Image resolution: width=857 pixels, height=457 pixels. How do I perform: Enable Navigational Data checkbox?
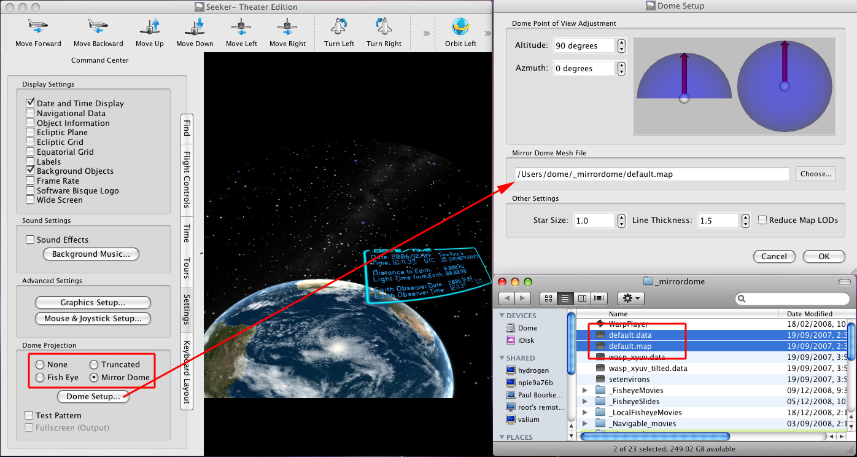(x=30, y=113)
